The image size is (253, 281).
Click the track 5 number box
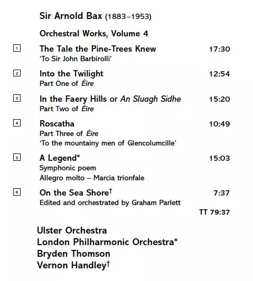17,157
